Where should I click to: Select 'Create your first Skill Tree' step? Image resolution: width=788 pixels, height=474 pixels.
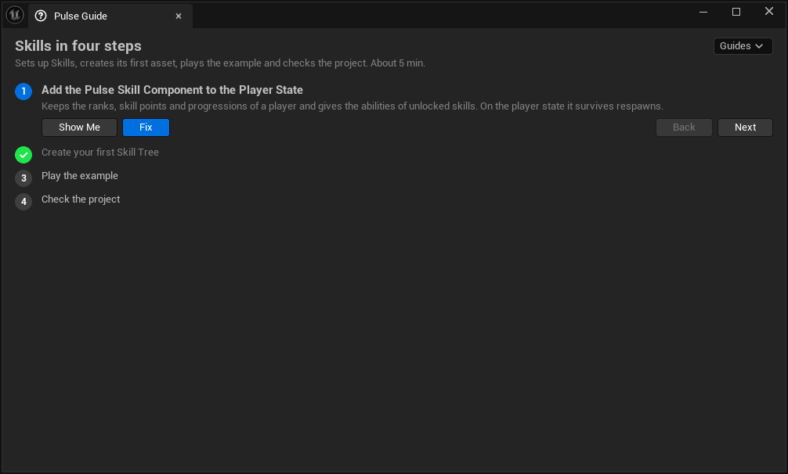pyautogui.click(x=100, y=153)
